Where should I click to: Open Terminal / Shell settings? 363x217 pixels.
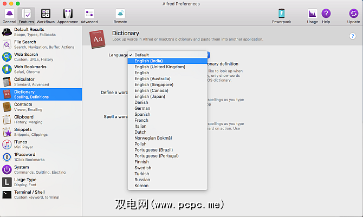[x=41, y=195]
